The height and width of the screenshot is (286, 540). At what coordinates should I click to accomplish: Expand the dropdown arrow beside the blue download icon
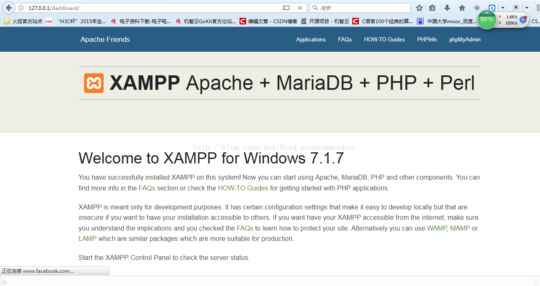[x=503, y=8]
